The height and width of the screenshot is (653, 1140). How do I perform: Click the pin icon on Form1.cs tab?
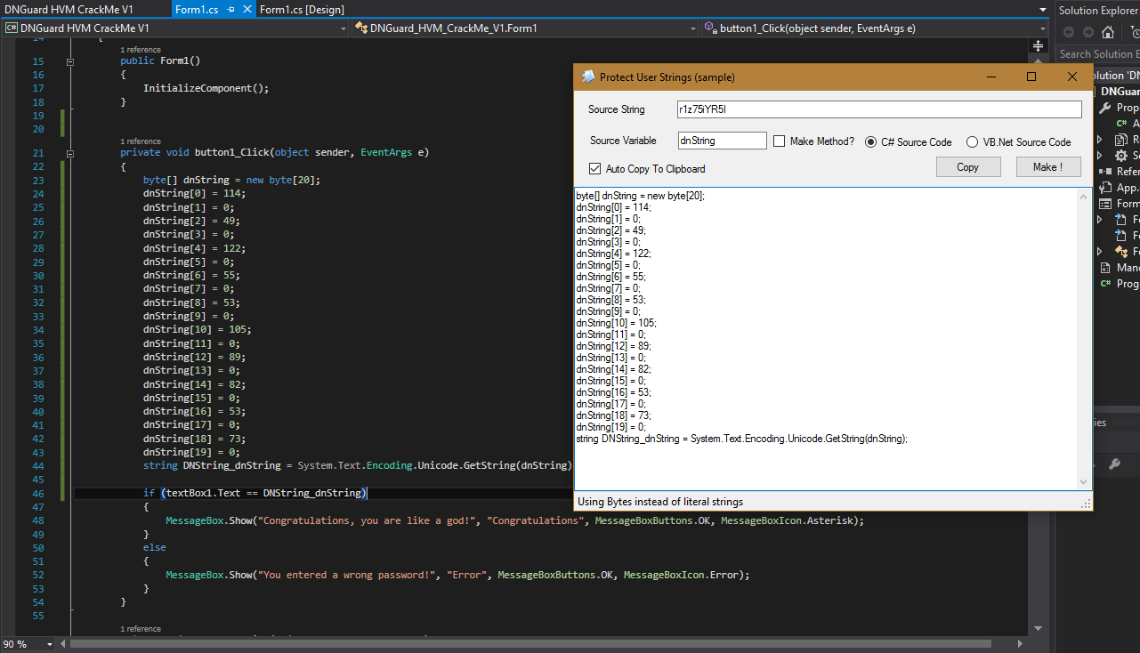230,10
